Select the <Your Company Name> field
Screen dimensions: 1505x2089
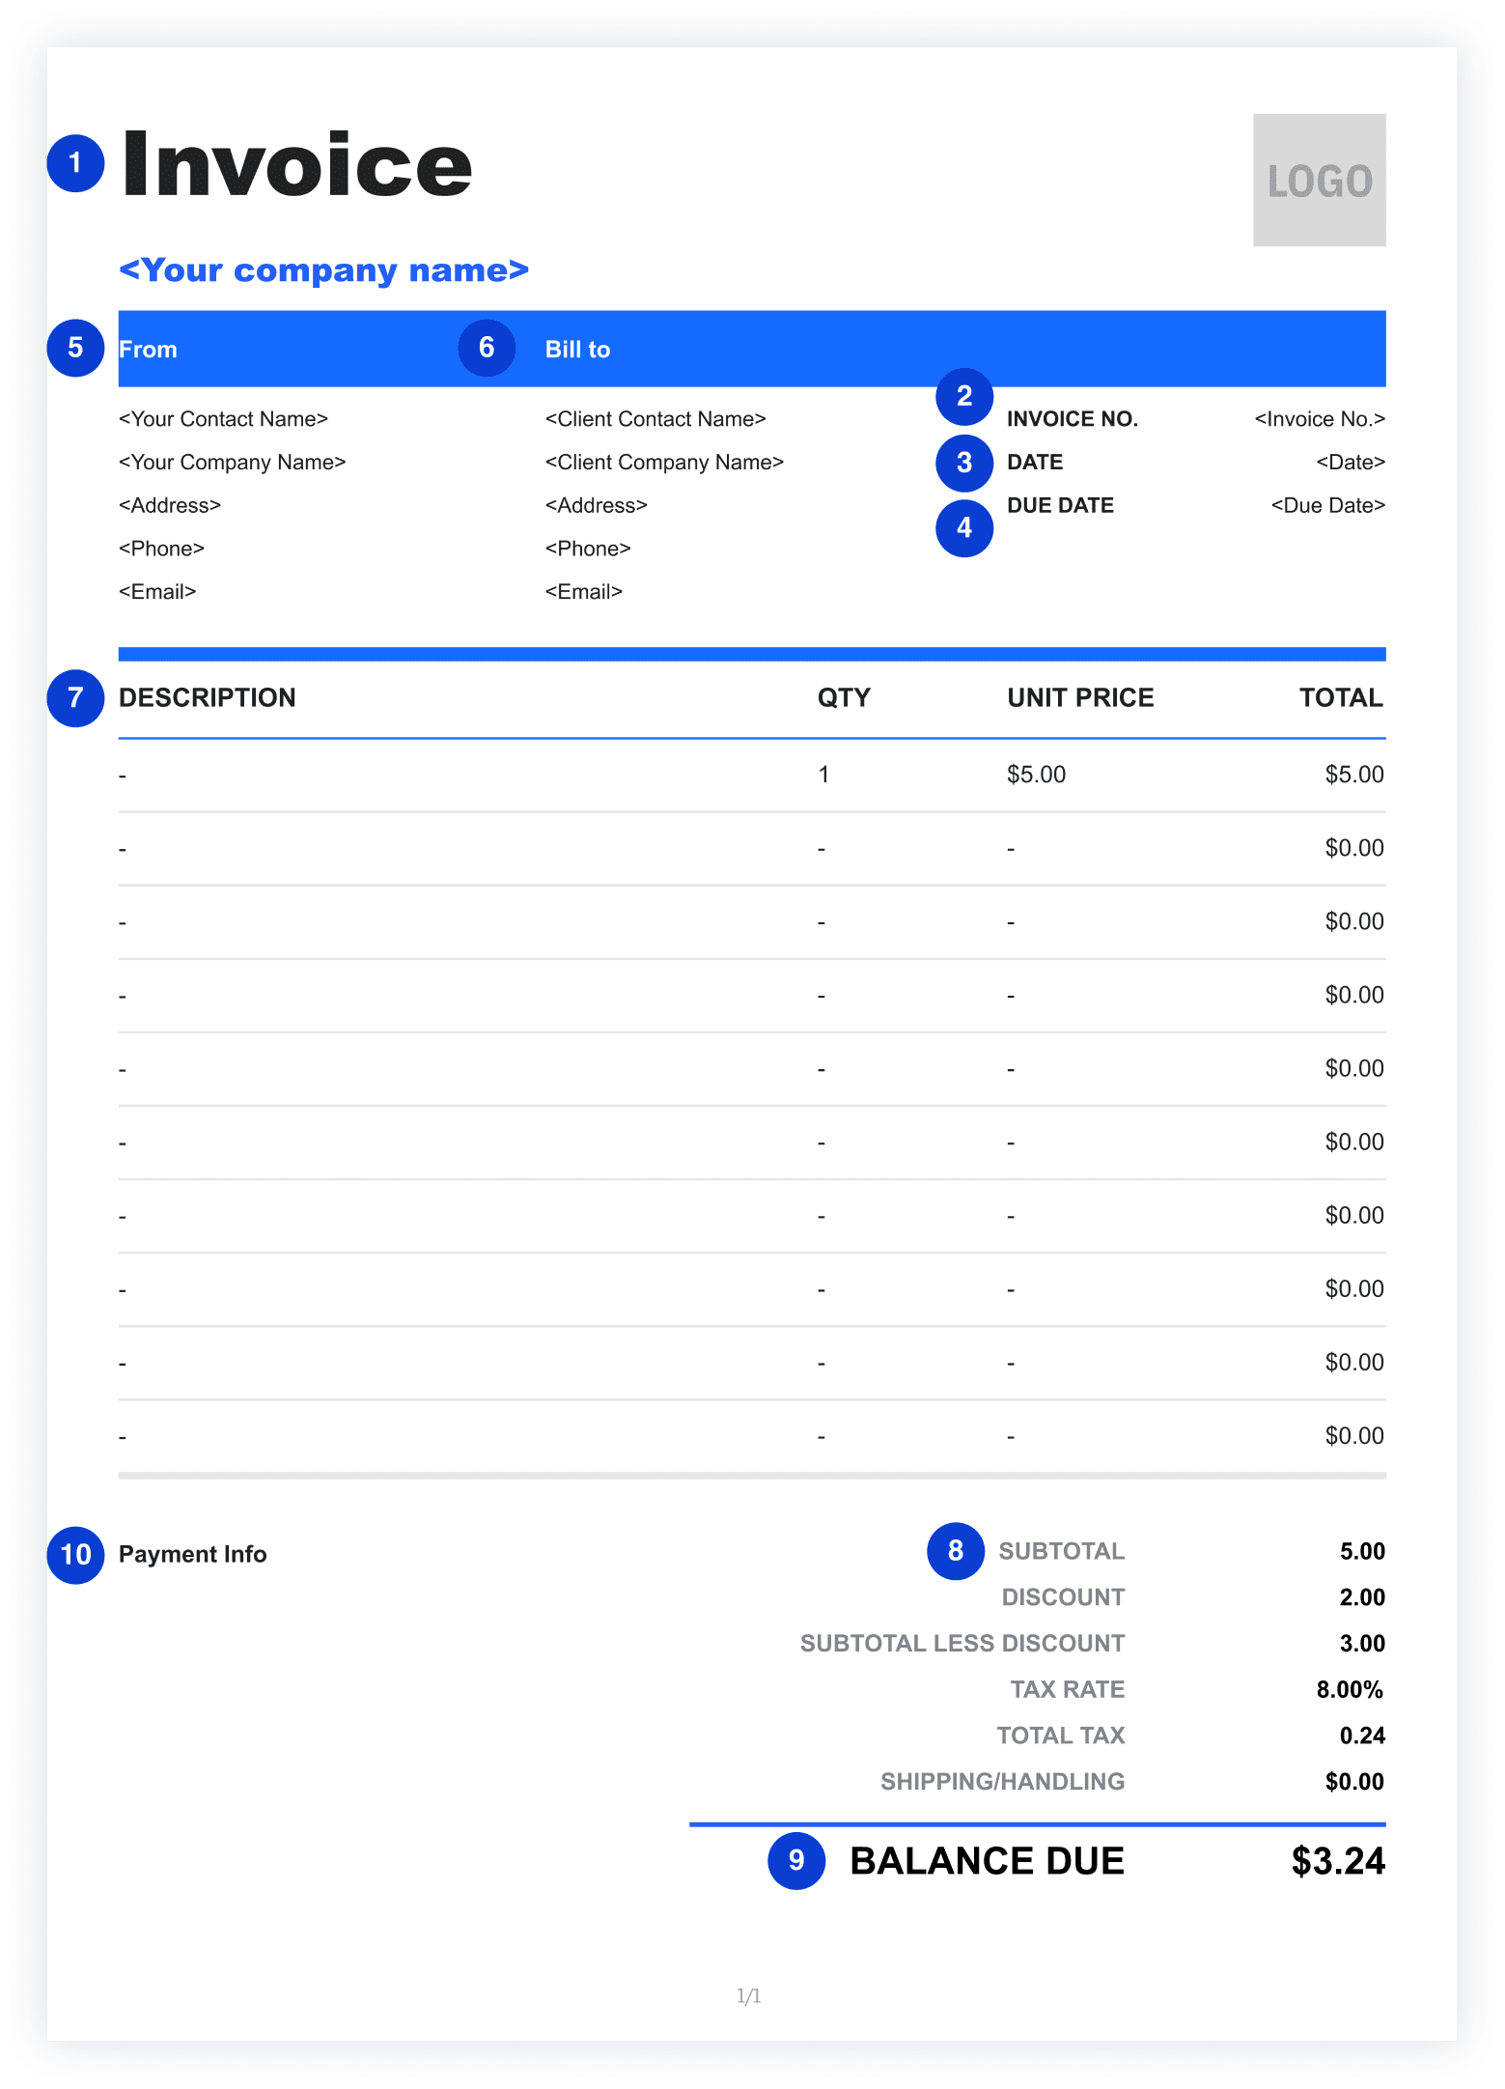[232, 463]
